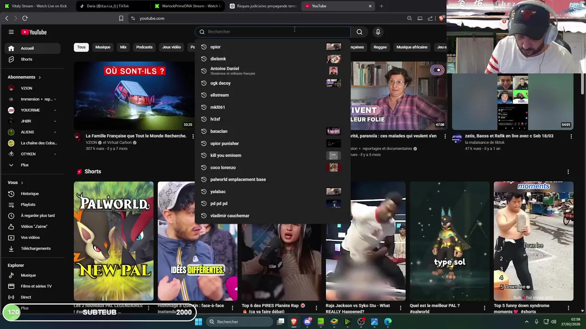Bookmark this page icon in toolbar

(121, 18)
